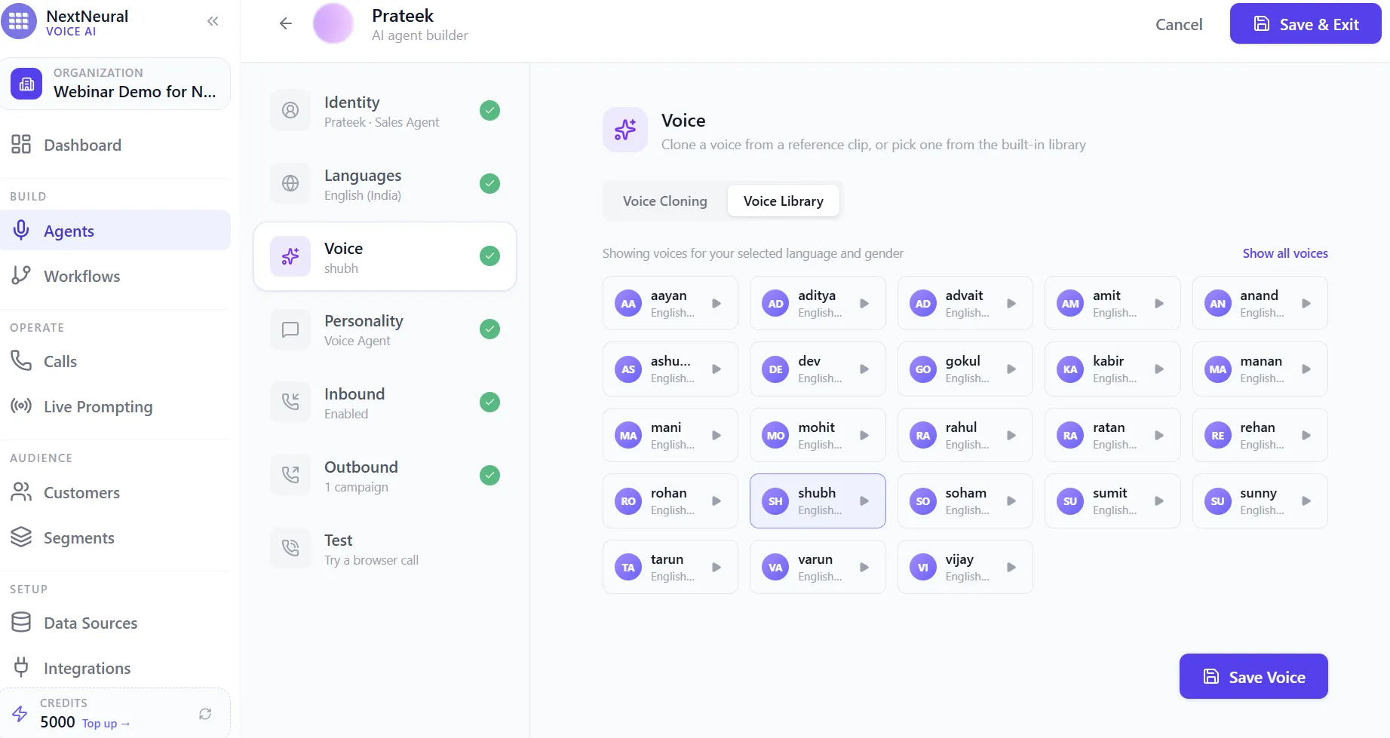Play the vijay voice preview

[1011, 567]
